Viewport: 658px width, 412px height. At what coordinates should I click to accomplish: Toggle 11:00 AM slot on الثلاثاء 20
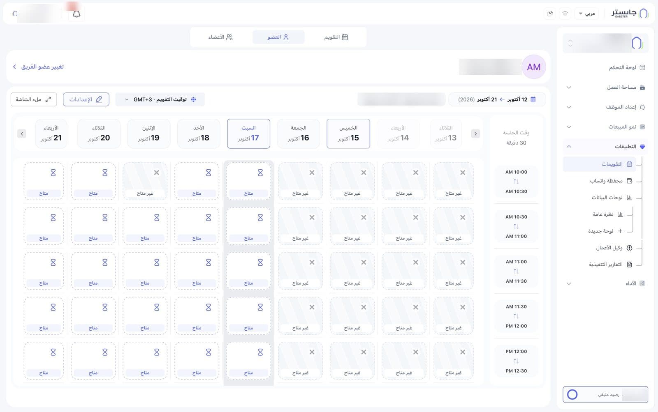click(x=93, y=271)
